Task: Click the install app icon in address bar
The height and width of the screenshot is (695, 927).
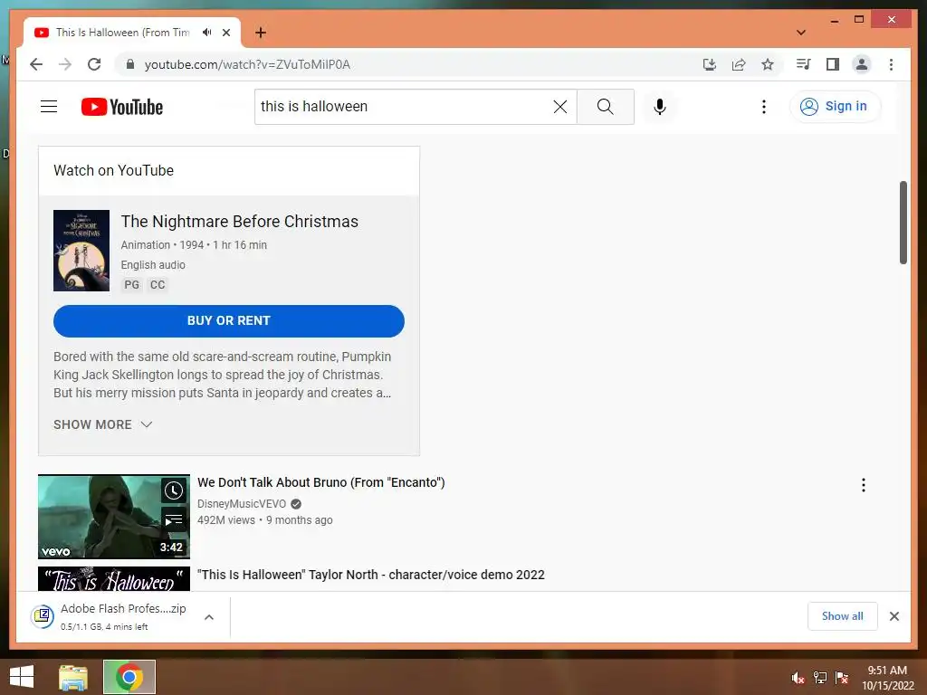Action: (710, 64)
